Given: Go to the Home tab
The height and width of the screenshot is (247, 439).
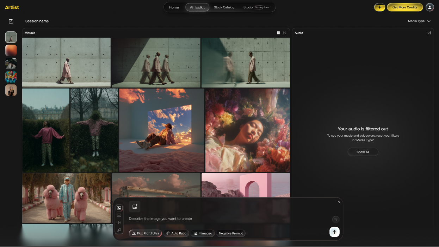Looking at the screenshot, I should 174,7.
